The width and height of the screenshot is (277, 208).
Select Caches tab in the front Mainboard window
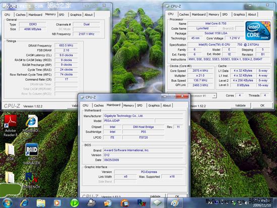coord(99,106)
